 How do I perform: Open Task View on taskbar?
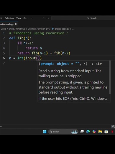(82, 131)
